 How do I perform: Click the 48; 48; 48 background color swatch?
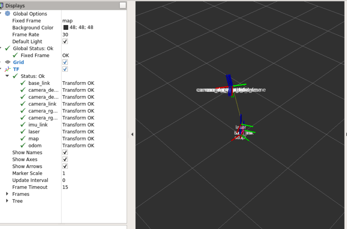point(65,27)
